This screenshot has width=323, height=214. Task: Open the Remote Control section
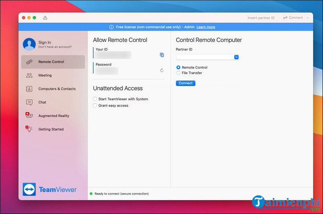53,62
